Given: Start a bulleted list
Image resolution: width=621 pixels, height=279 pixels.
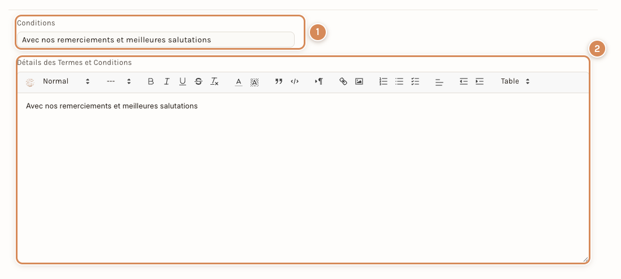Looking at the screenshot, I should 399,81.
